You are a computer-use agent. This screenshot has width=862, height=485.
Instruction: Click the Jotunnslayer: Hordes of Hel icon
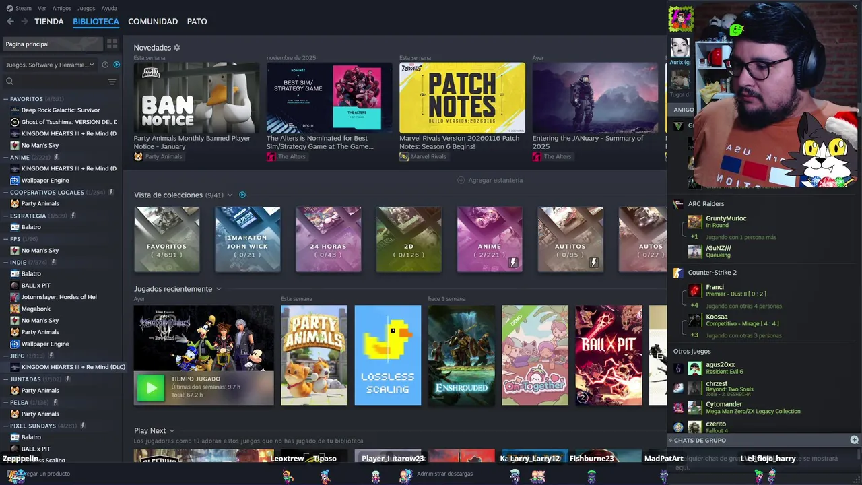coord(15,297)
